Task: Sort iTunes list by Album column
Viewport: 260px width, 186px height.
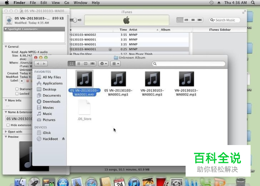Action: 176,30
